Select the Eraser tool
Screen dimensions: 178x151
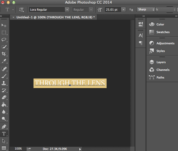pyautogui.click(x=4, y=97)
